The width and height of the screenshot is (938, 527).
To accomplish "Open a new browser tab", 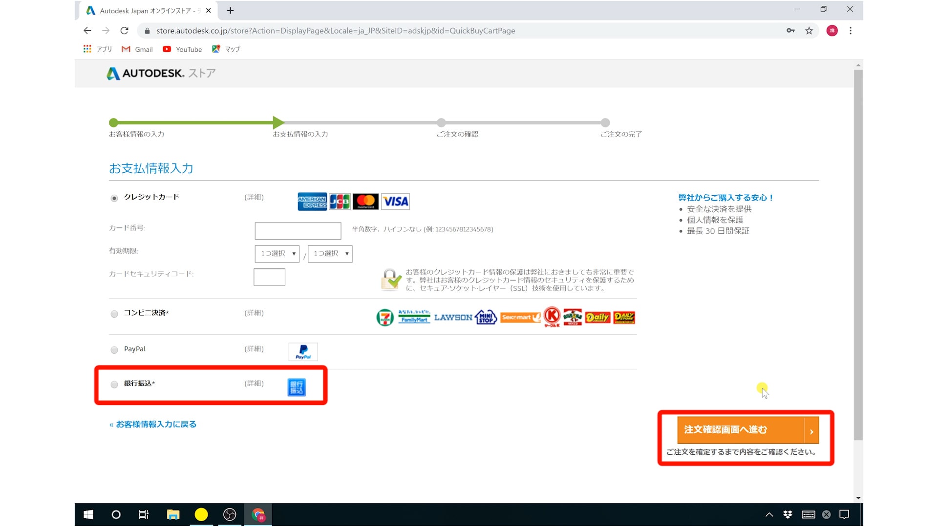I will pyautogui.click(x=230, y=10).
